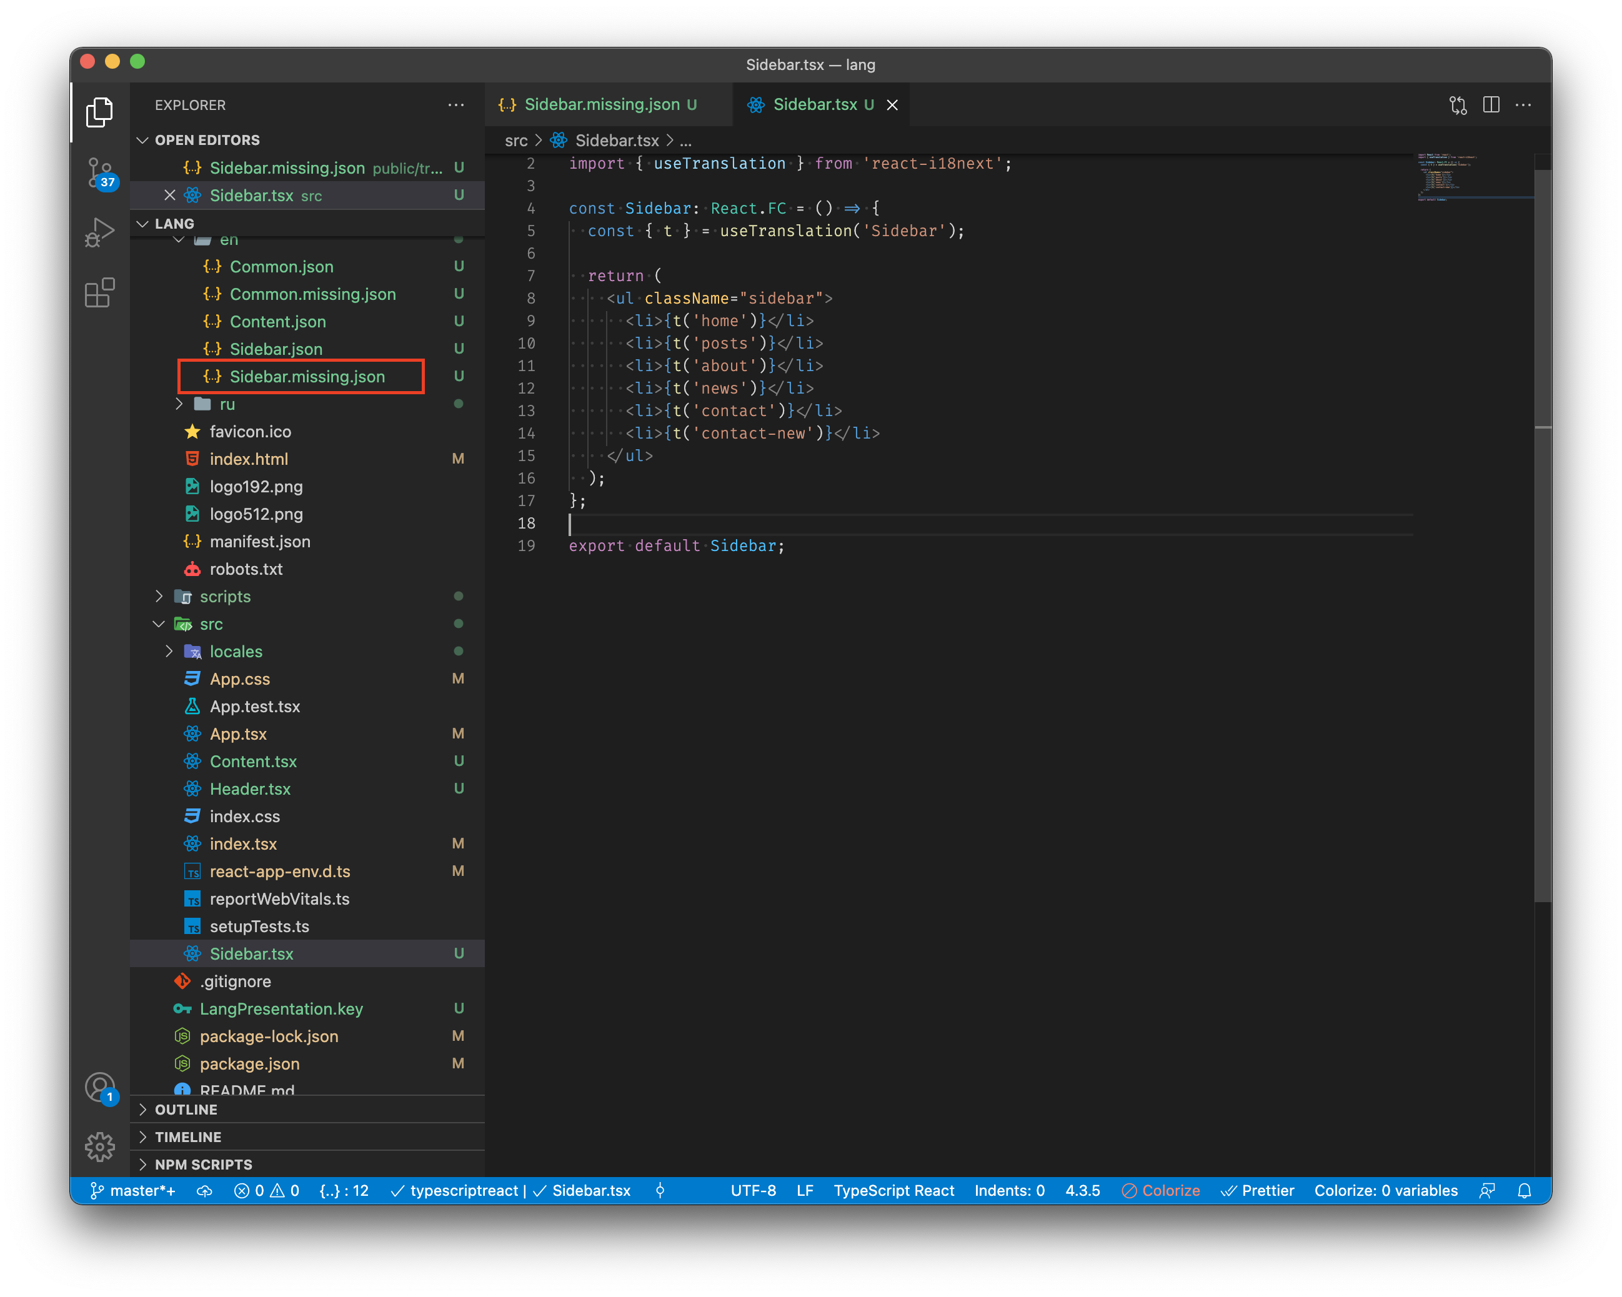This screenshot has height=1297, width=1622.
Task: Open the Manage gear settings icon
Action: pos(99,1146)
